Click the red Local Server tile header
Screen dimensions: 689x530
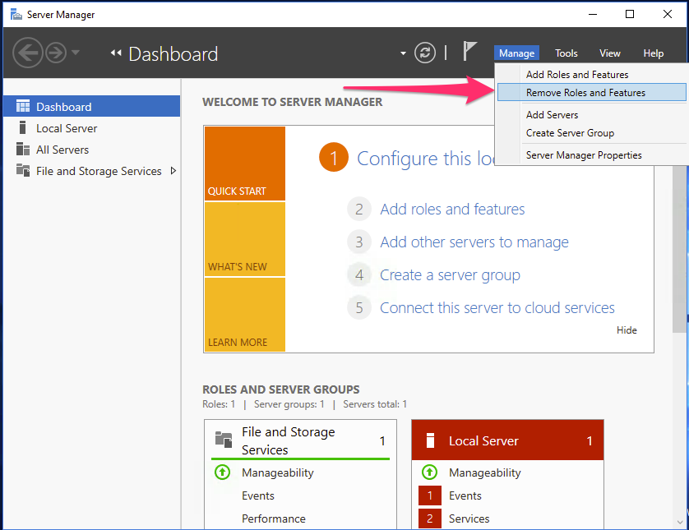tap(507, 440)
